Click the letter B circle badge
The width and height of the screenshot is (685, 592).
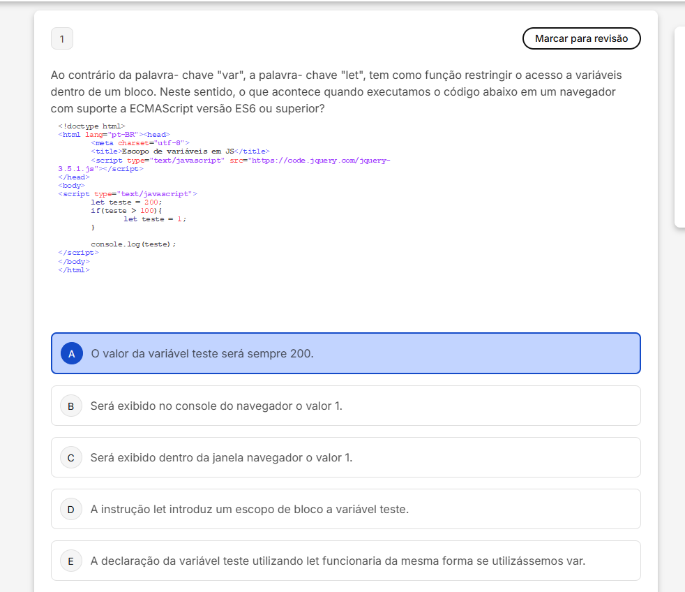[71, 406]
